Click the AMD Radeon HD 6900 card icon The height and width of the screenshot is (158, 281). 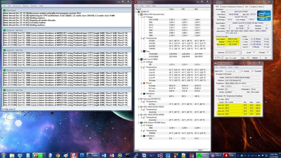pyautogui.click(x=141, y=123)
